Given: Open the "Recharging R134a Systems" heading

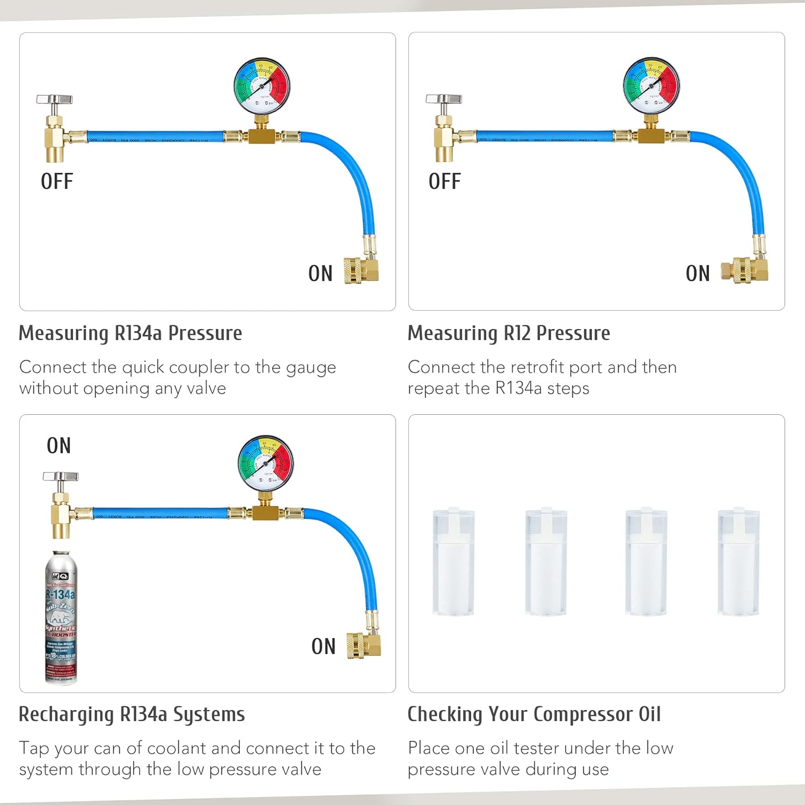Looking at the screenshot, I should [x=132, y=714].
